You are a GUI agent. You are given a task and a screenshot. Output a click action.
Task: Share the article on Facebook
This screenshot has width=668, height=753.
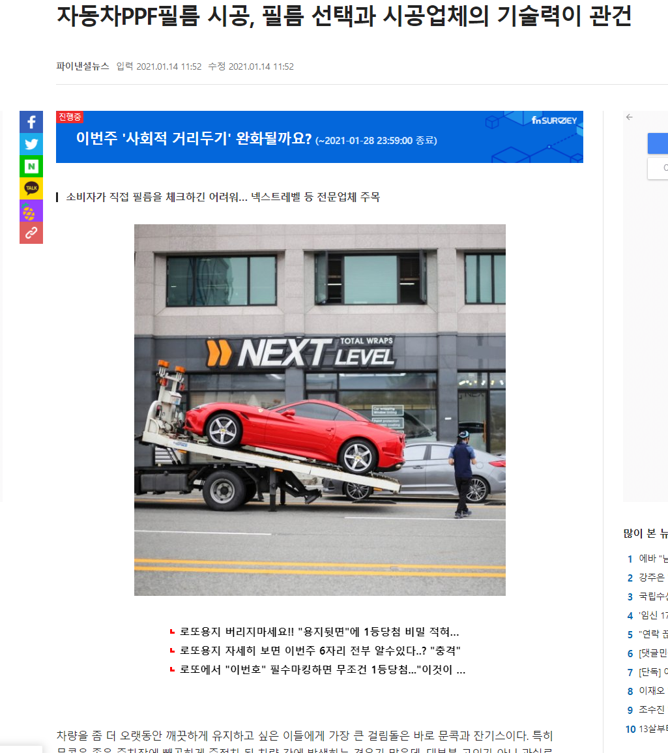point(31,122)
